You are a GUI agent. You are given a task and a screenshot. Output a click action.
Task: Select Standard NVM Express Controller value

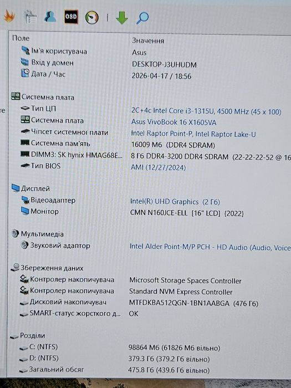coord(181,292)
